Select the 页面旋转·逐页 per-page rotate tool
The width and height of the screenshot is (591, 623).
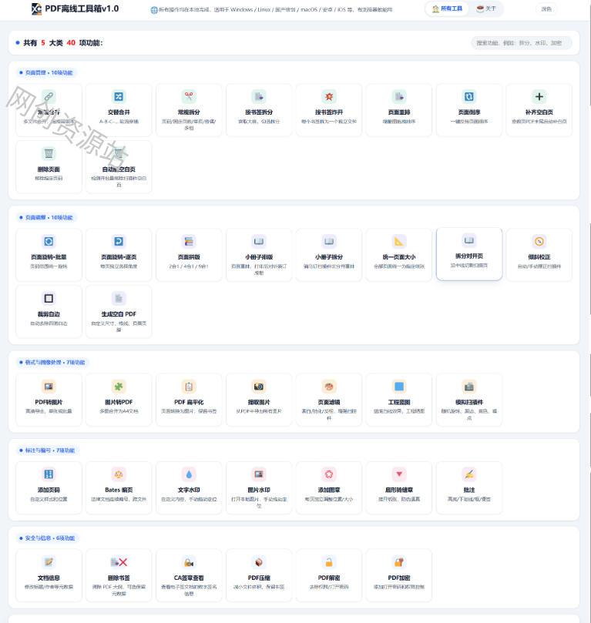coord(119,255)
